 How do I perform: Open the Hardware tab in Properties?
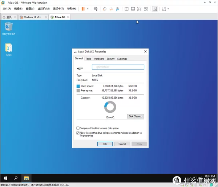point(99,59)
